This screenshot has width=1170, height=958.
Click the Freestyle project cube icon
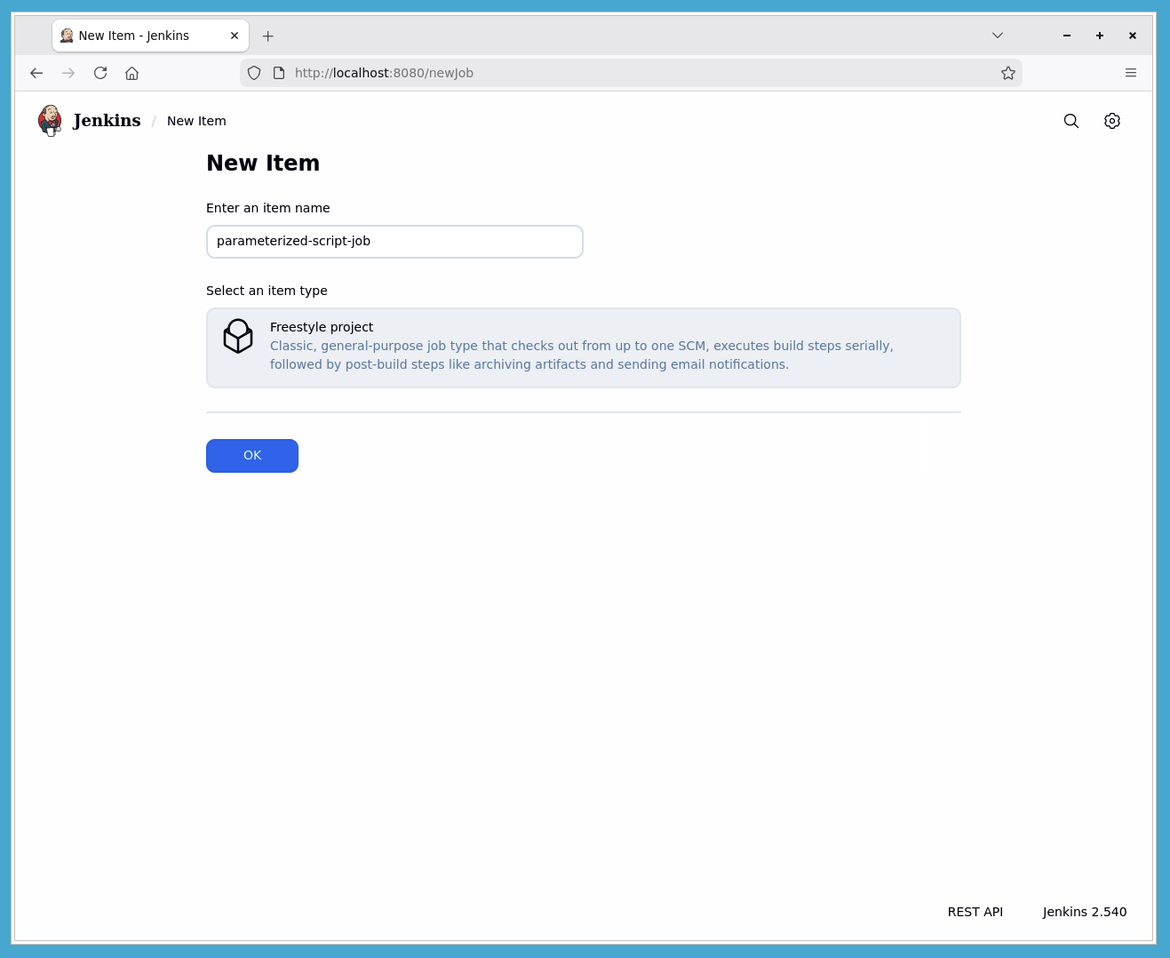pyautogui.click(x=237, y=336)
